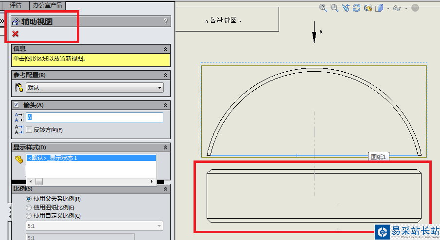Open the Display Style dropdown arrow
This screenshot has width=440, height=240.
pos(388,8)
